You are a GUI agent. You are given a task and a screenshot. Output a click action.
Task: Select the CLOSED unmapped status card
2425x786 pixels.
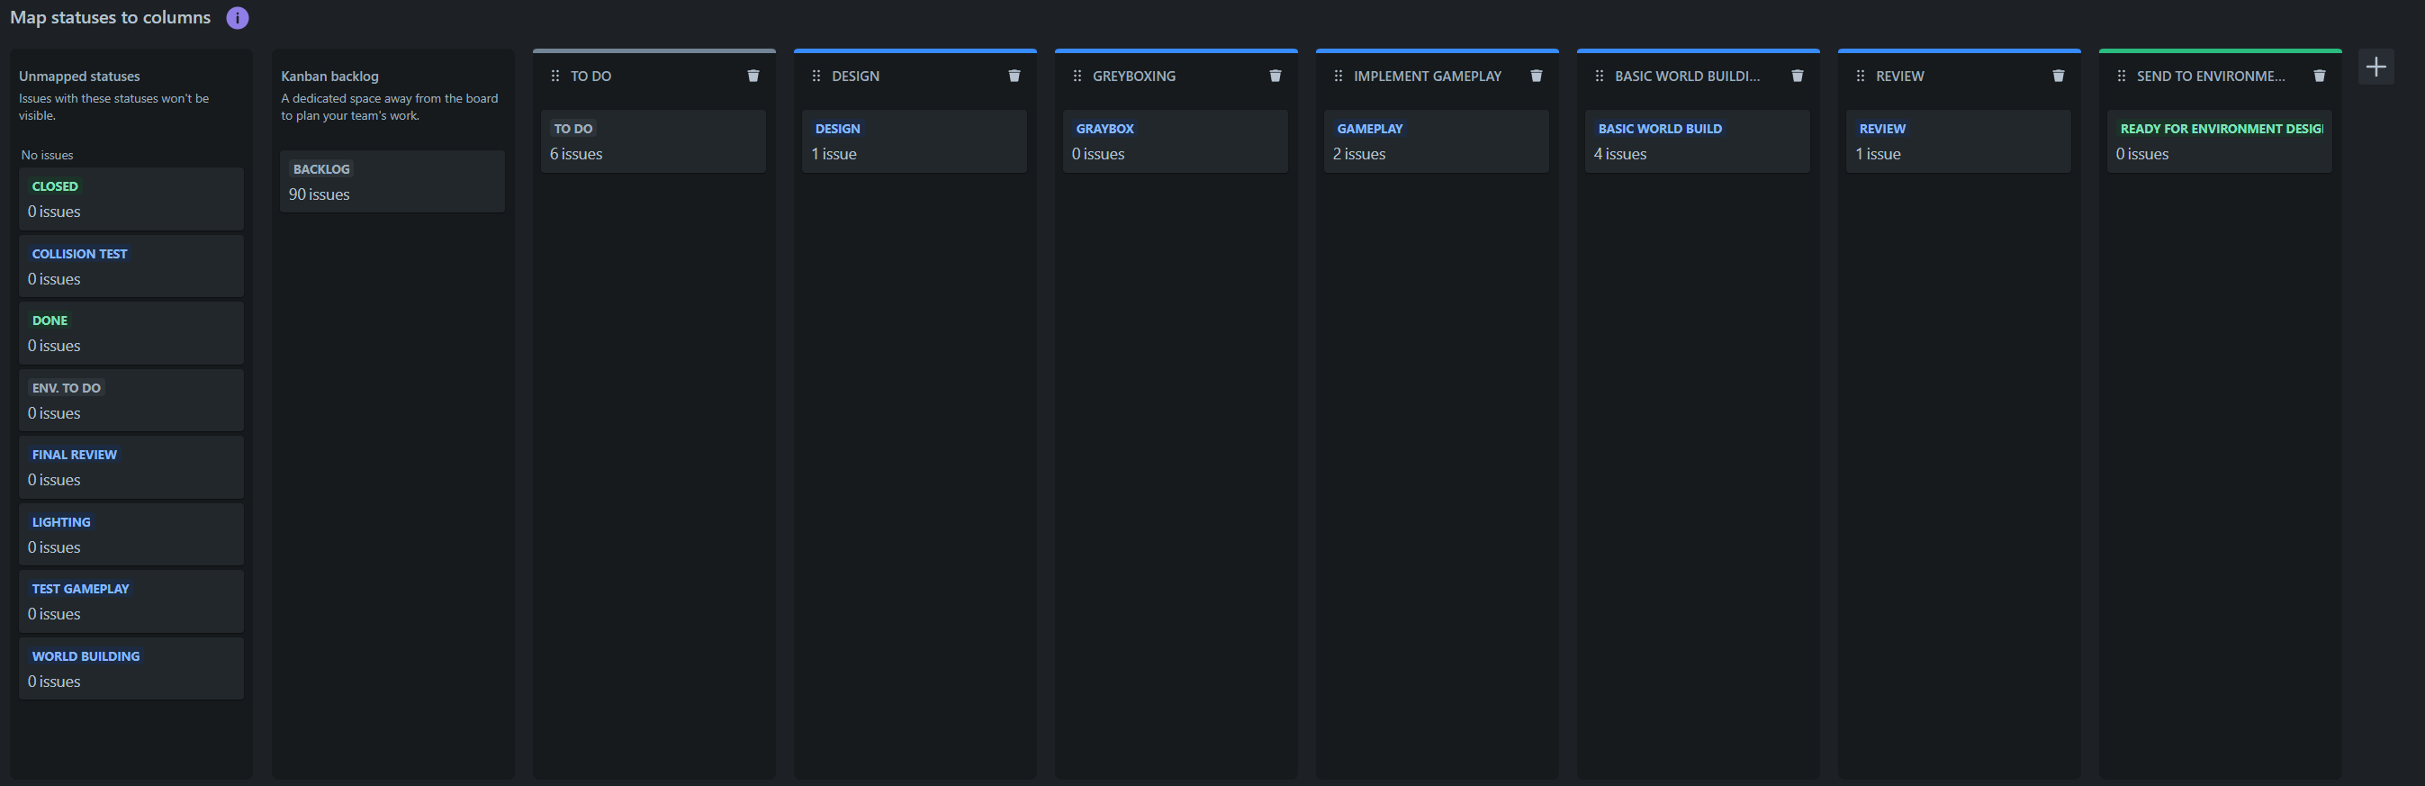coord(131,199)
